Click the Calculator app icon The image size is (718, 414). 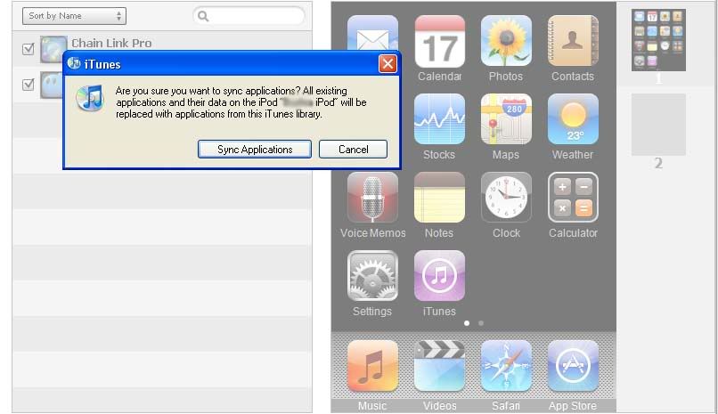click(573, 198)
